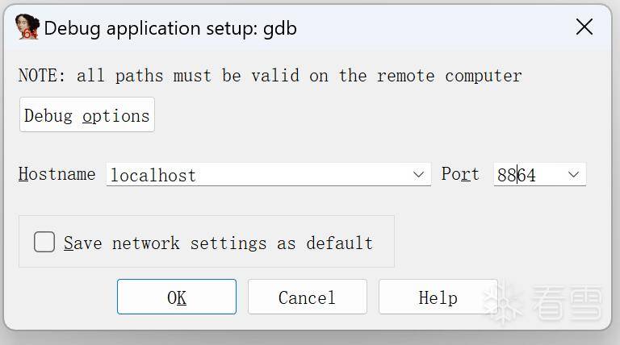Close the Debug application setup dialog
Image resolution: width=620 pixels, height=345 pixels.
(584, 27)
